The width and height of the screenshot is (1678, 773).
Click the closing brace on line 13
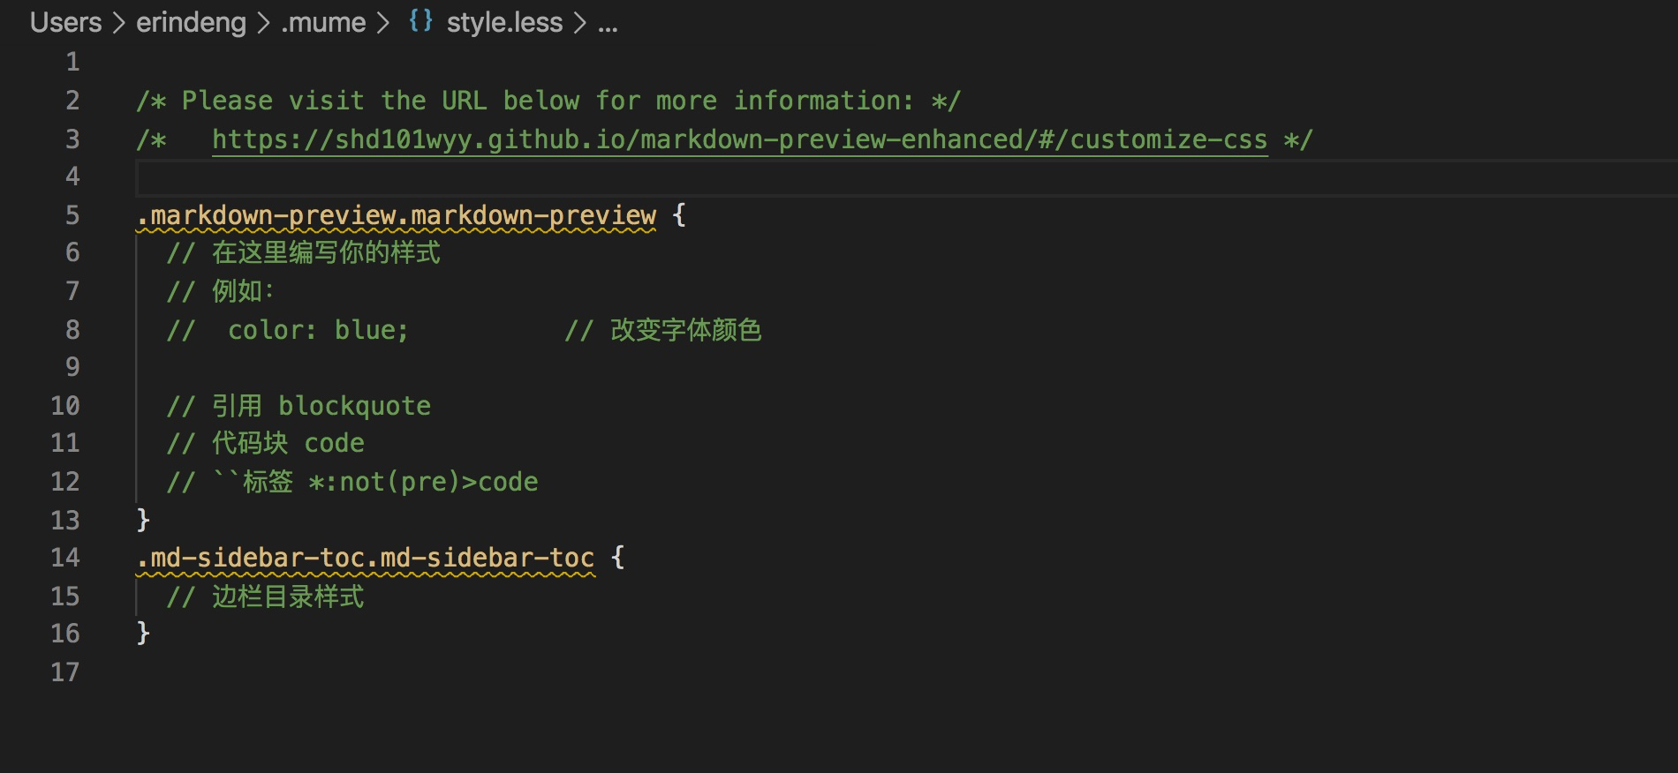pyautogui.click(x=143, y=520)
